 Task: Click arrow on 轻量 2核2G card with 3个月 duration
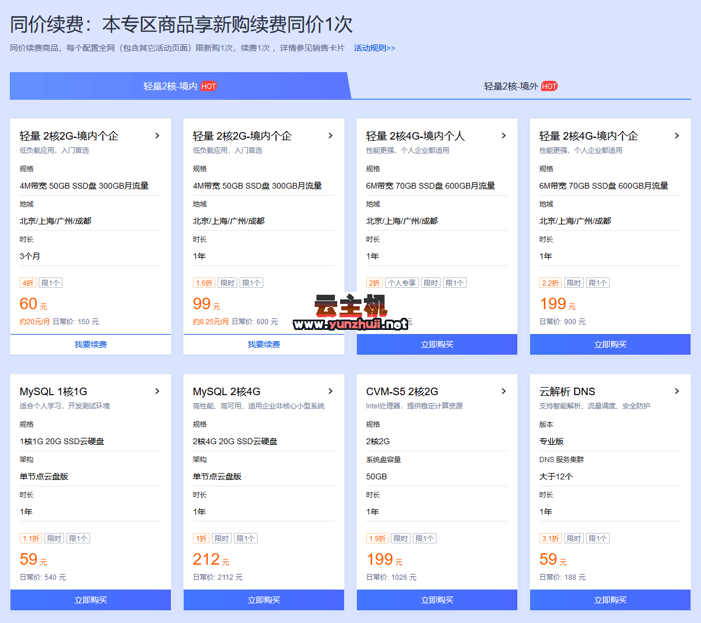tap(157, 136)
